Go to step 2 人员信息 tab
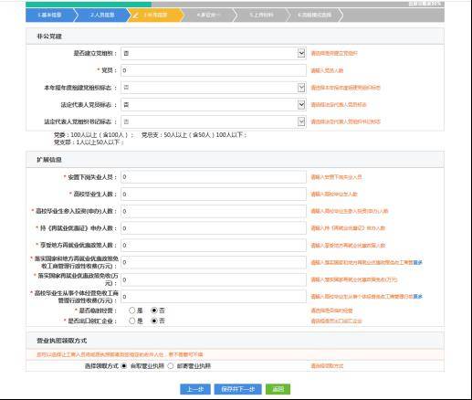Image resolution: width=472 pixels, height=400 pixels. click(x=102, y=15)
